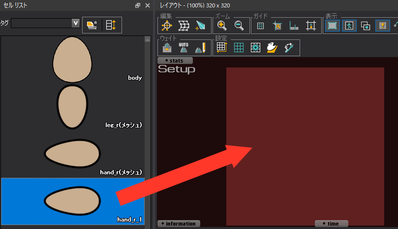This screenshot has width=398, height=229.
Task: Click the sort cells by name icon
Action: point(92,25)
